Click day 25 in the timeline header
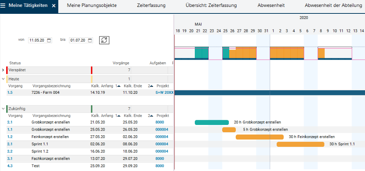The height and width of the screenshot is (171, 365). tap(225, 31)
